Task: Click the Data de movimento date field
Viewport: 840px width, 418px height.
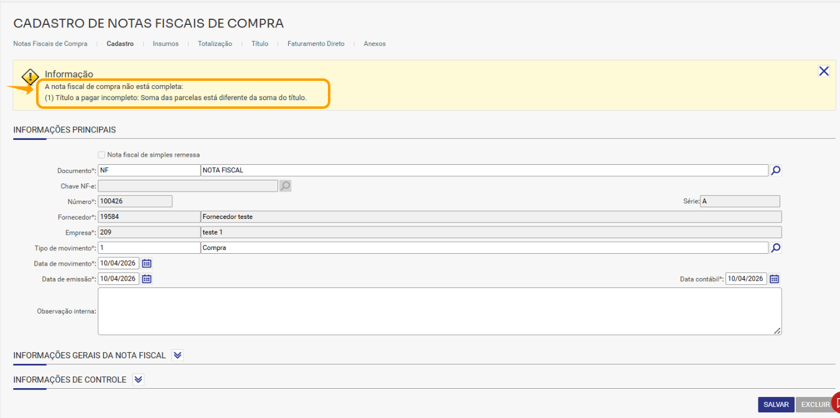Action: tap(118, 263)
